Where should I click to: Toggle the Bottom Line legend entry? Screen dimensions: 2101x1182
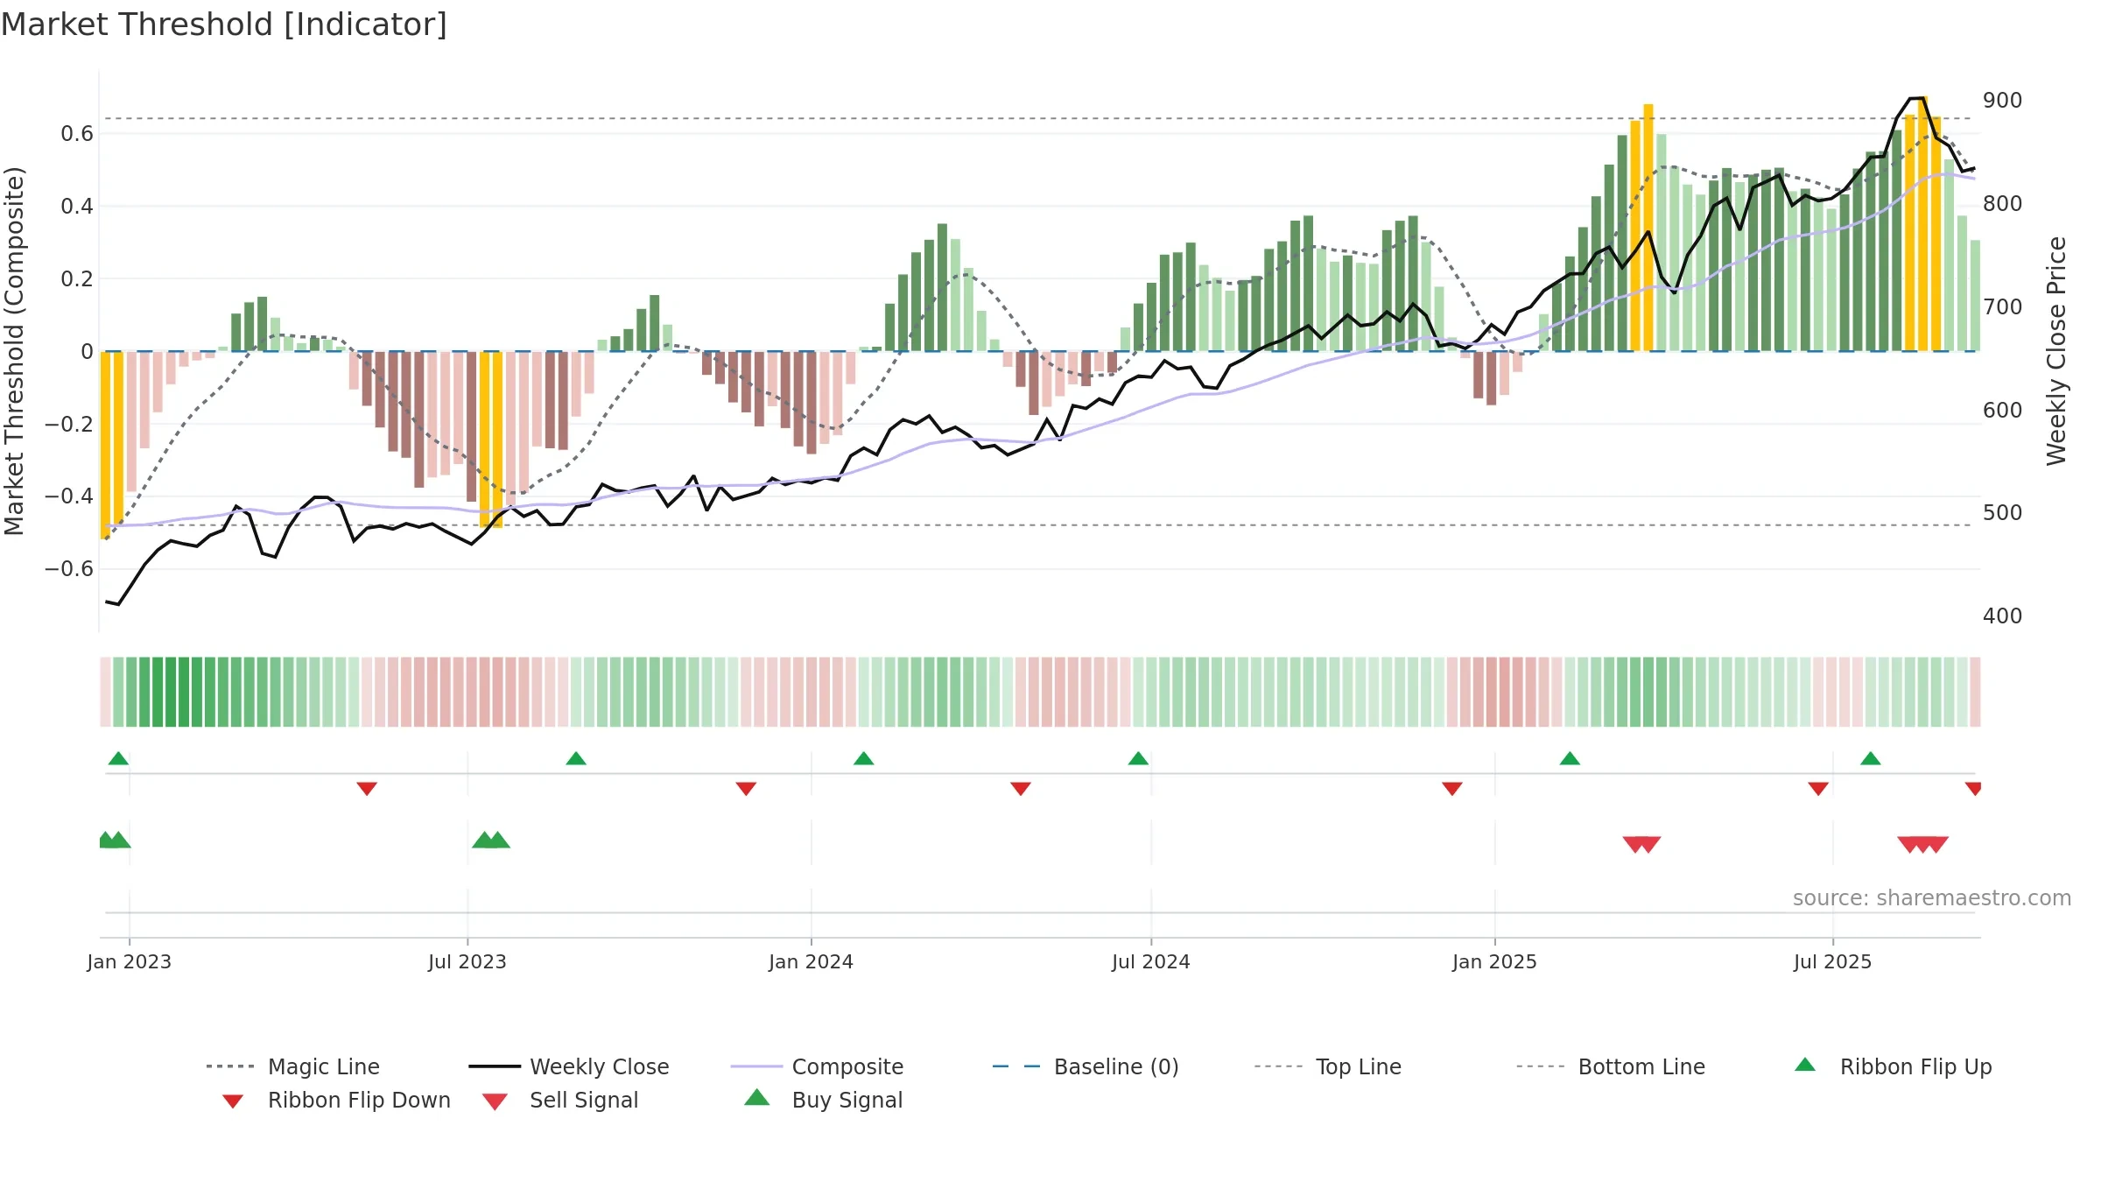pos(1611,1066)
